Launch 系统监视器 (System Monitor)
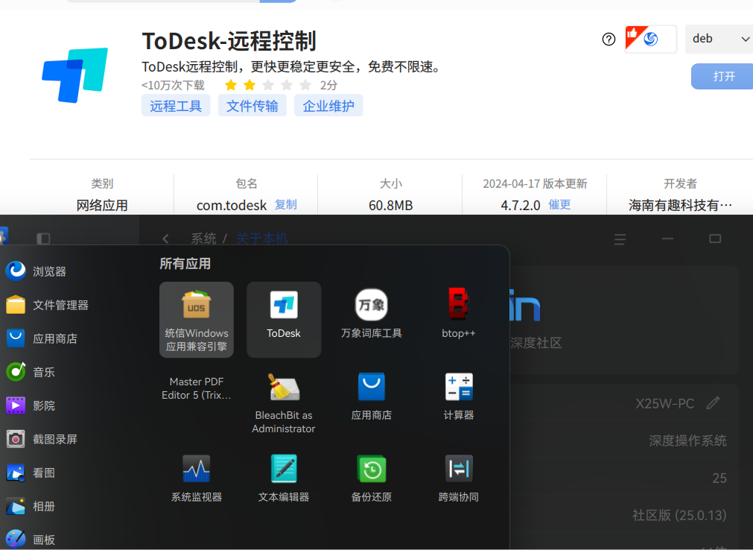The width and height of the screenshot is (753, 550). point(196,477)
